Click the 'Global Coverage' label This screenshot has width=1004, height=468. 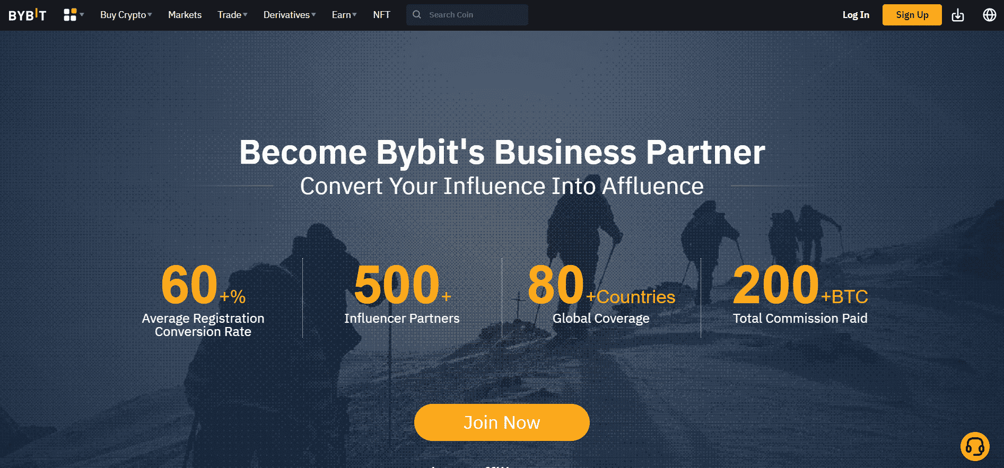[x=601, y=318]
